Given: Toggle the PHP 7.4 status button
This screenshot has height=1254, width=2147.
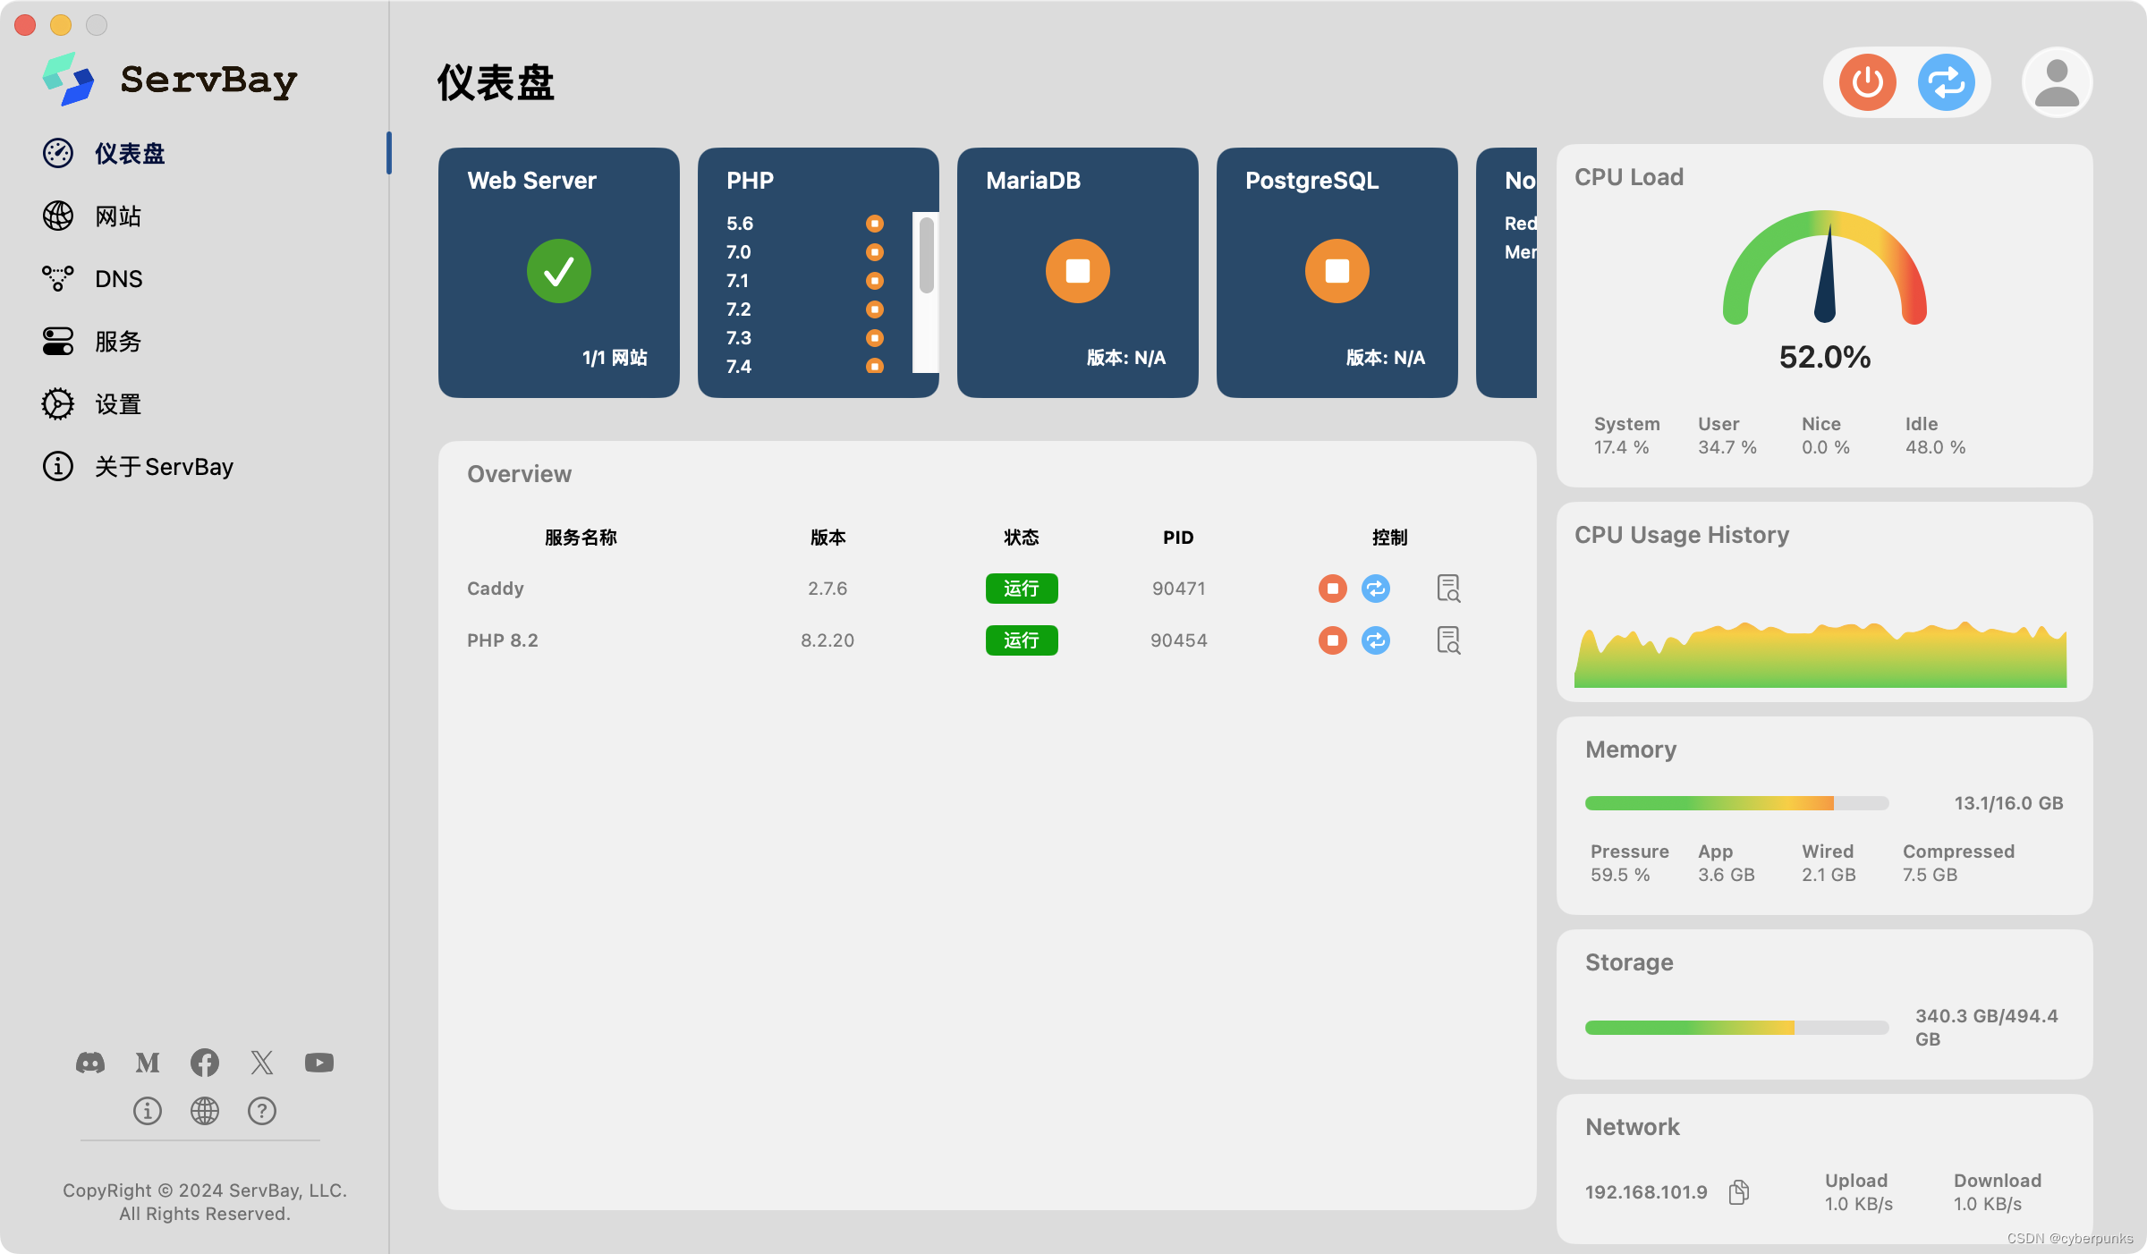Looking at the screenshot, I should (875, 366).
